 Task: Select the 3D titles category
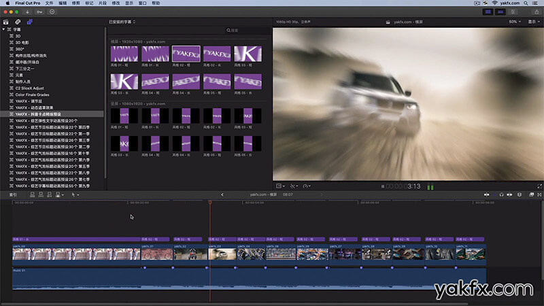[x=18, y=36]
